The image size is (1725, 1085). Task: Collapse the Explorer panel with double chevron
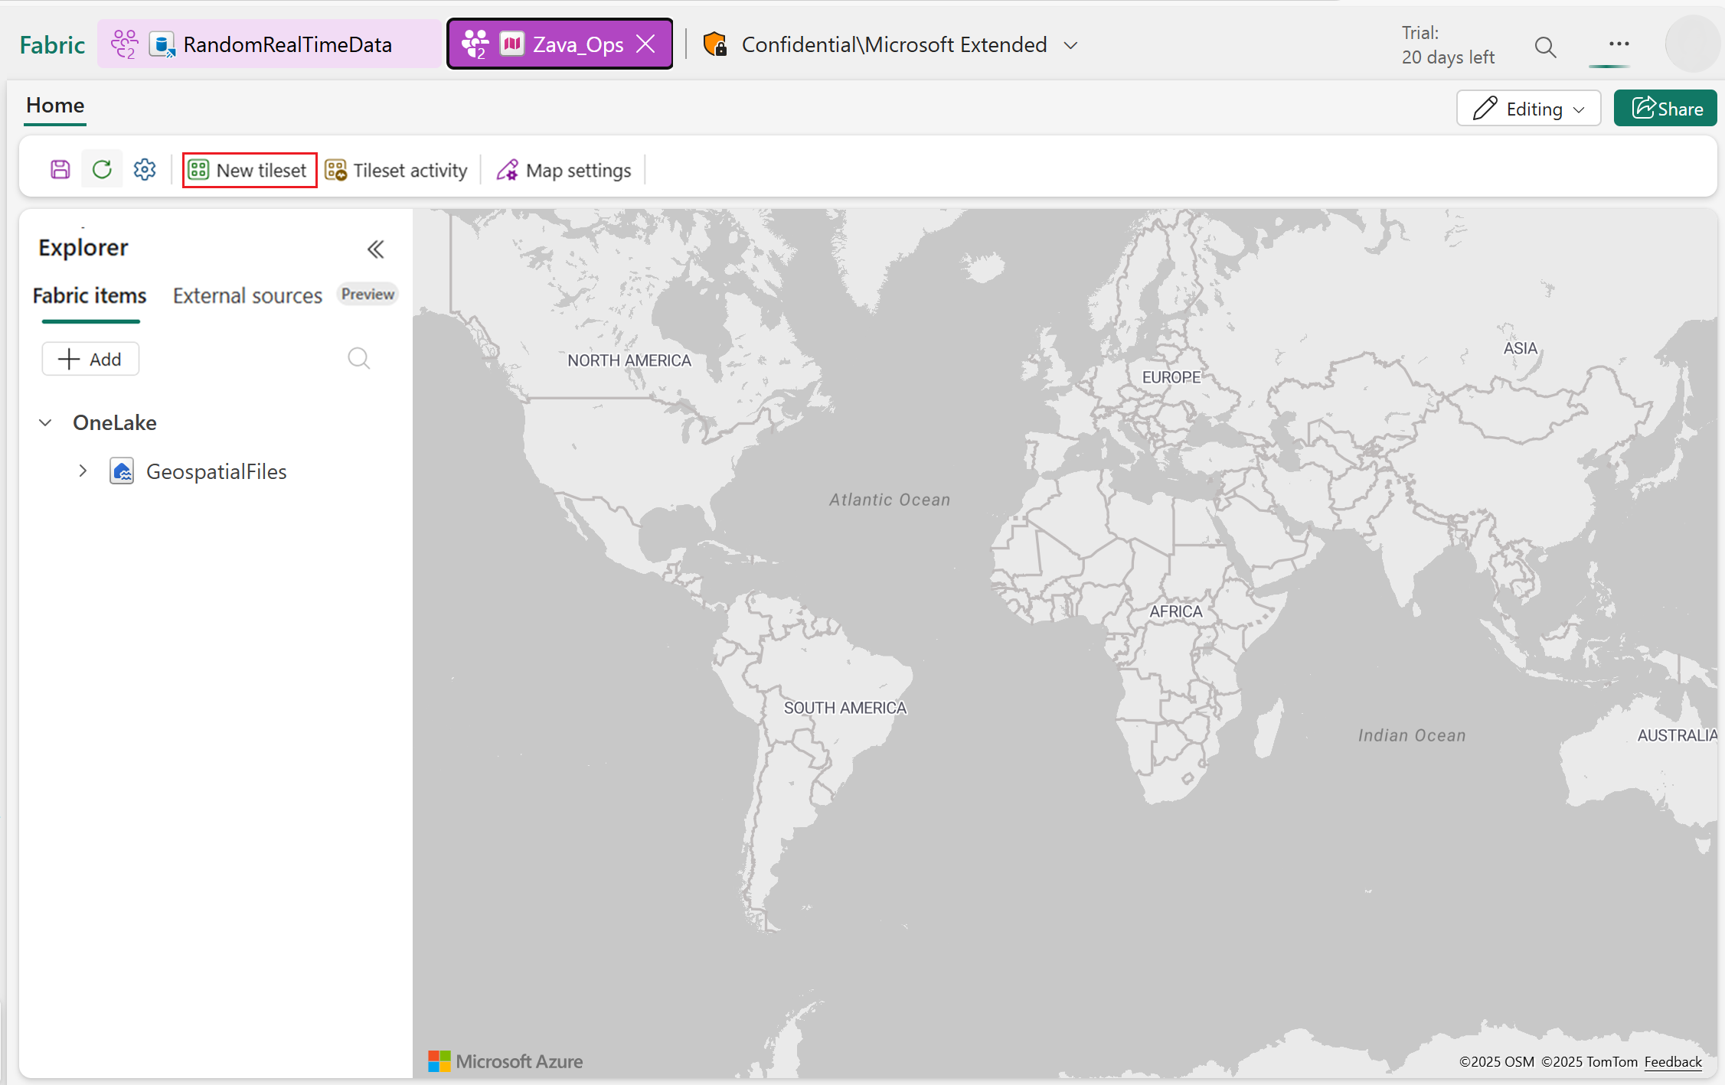[375, 249]
